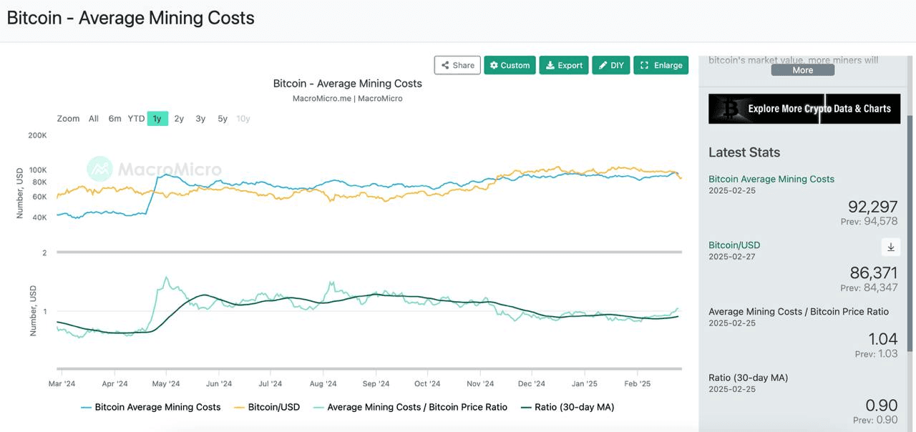
Task: Export the chart data
Action: (564, 65)
